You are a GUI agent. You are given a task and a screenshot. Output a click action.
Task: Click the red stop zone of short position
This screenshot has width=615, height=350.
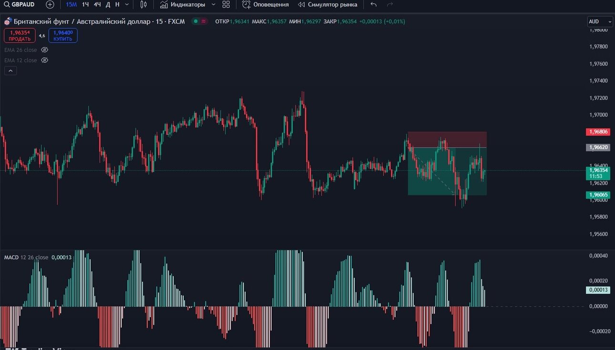tap(447, 140)
